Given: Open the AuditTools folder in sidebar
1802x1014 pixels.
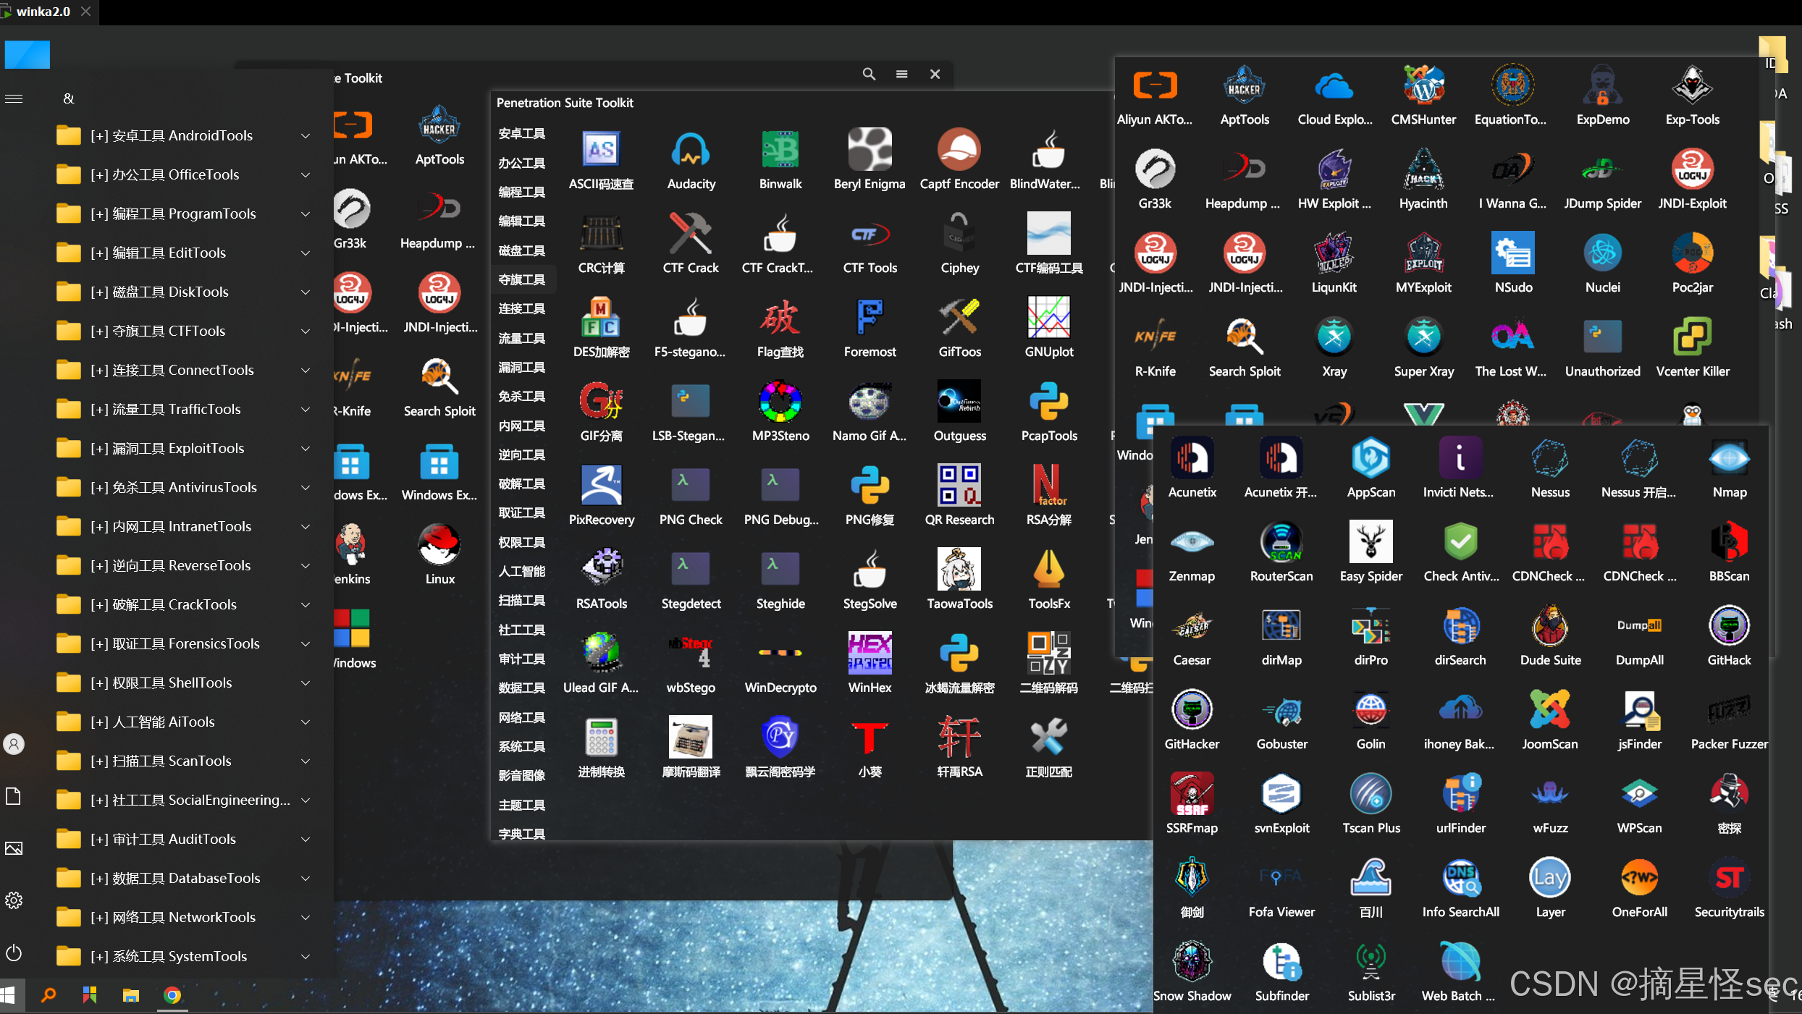Looking at the screenshot, I should 185,840.
